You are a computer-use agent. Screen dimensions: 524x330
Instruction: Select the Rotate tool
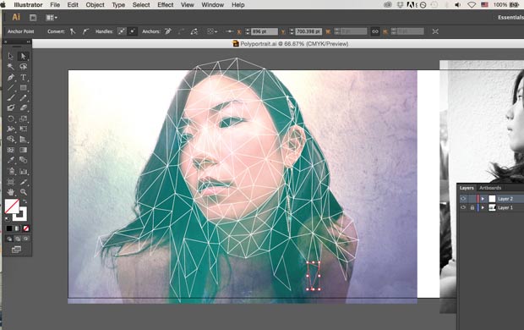pyautogui.click(x=11, y=118)
